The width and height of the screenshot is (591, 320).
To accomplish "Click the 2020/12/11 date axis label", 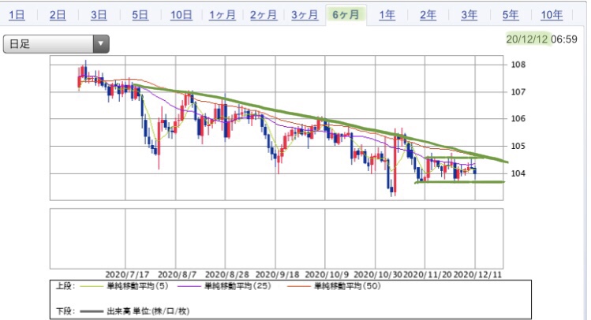I will (x=477, y=275).
